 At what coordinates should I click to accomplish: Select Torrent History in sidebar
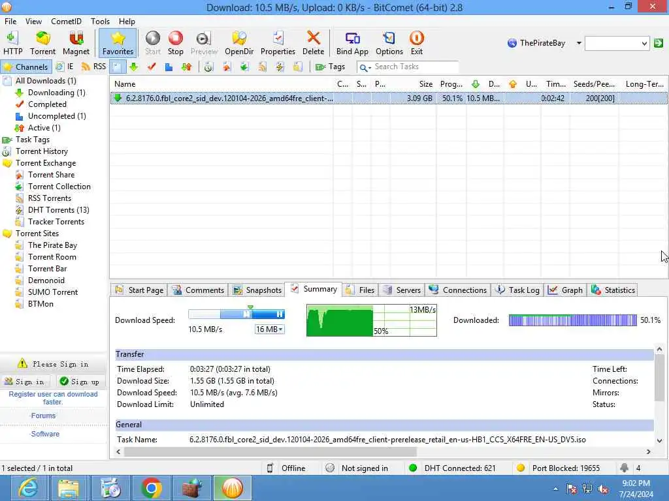(x=41, y=151)
